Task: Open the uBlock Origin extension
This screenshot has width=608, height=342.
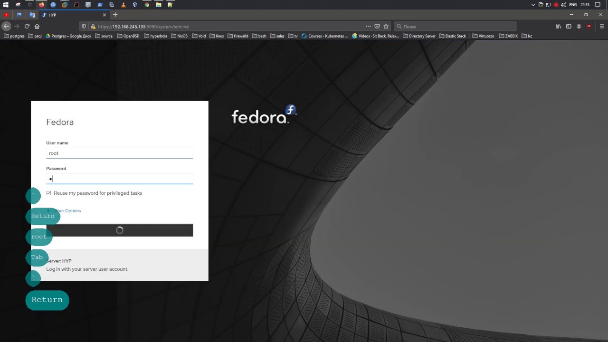Action: coord(589,26)
